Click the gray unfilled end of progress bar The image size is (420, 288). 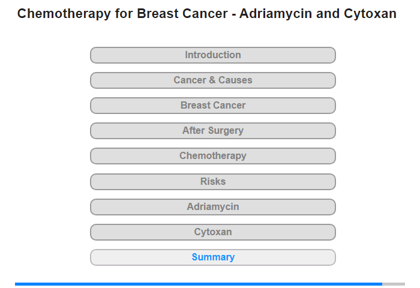coord(394,284)
